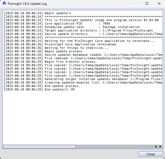Click "Waiting for the PixInsight Core application" line
The height and width of the screenshot is (159, 165).
tap(79, 41)
